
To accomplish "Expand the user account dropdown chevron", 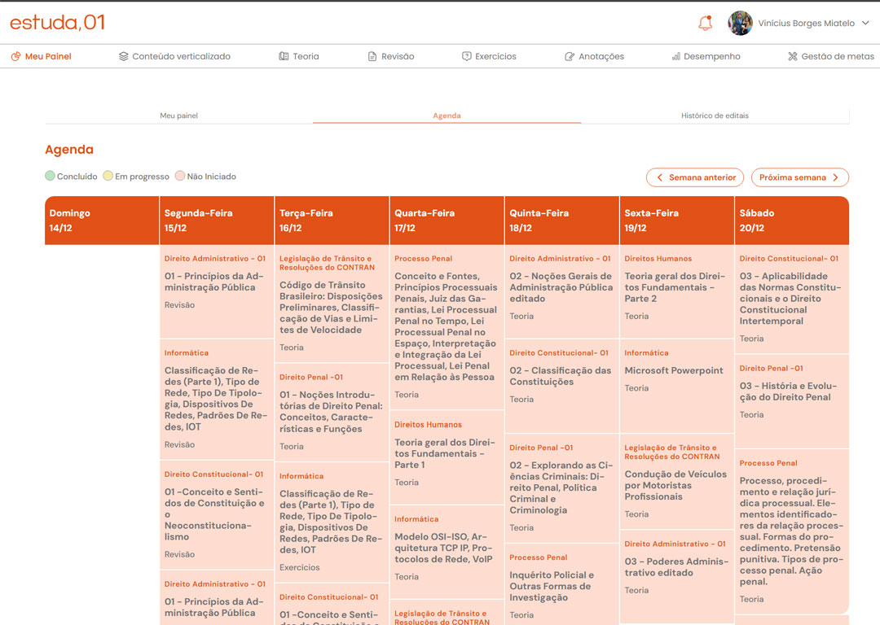I will pyautogui.click(x=865, y=24).
